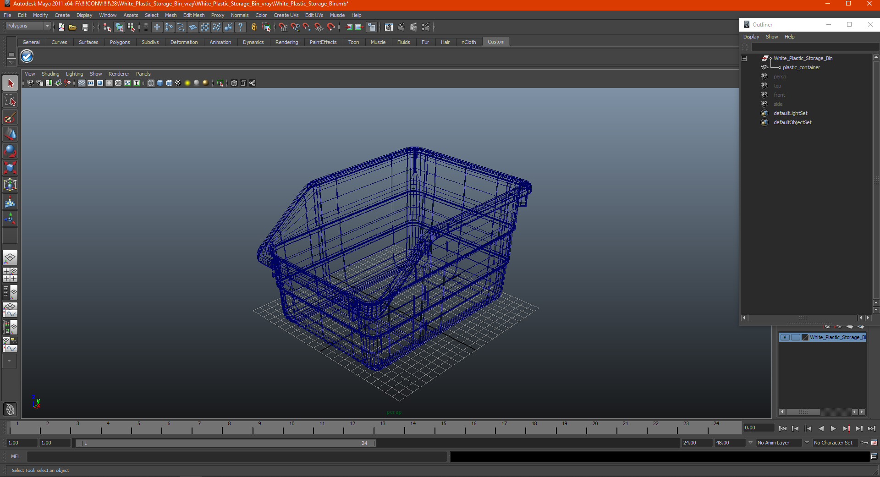Select the arrow Select Tool

pyautogui.click(x=10, y=83)
